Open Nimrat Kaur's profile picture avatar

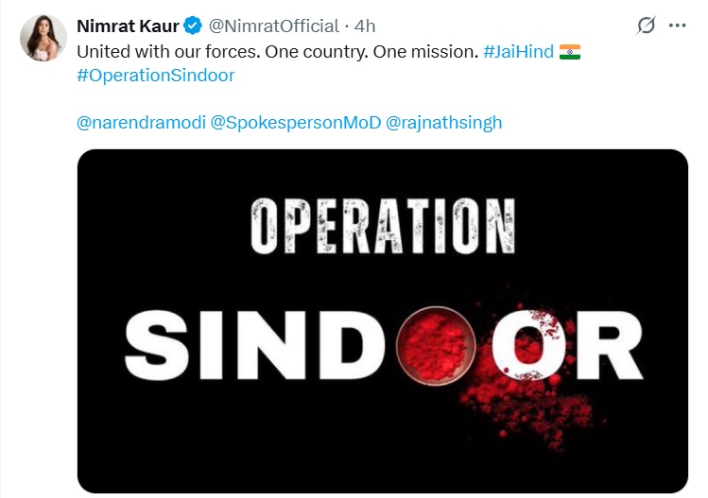43,39
